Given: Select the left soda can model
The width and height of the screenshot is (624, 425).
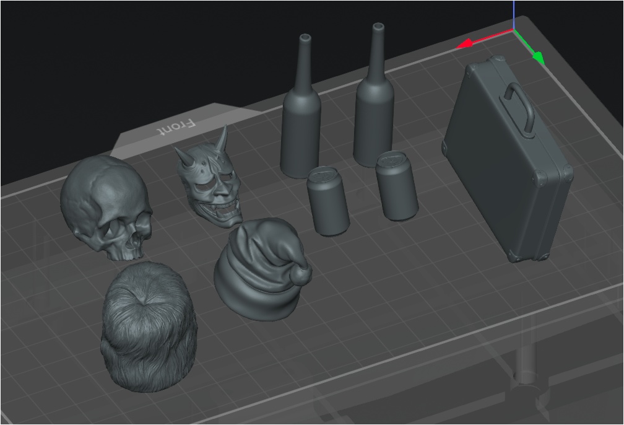Looking at the screenshot, I should click(x=328, y=201).
